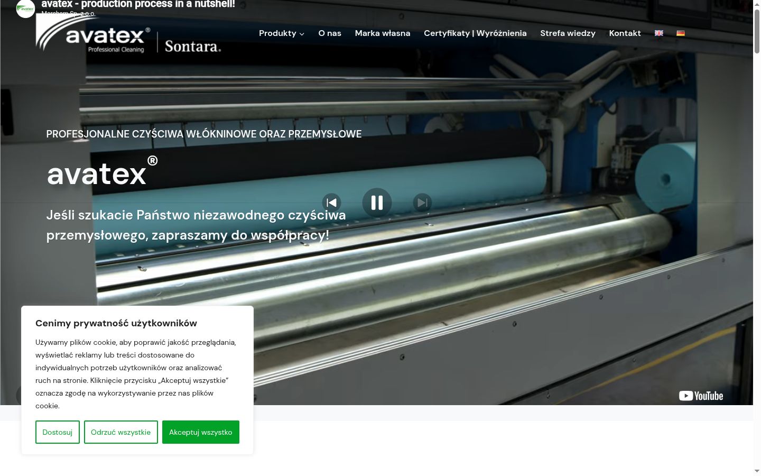Image resolution: width=761 pixels, height=476 pixels.
Task: Switch site language to English flag
Action: click(659, 33)
